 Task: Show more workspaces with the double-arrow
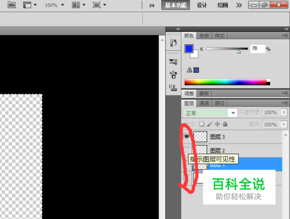239,5
